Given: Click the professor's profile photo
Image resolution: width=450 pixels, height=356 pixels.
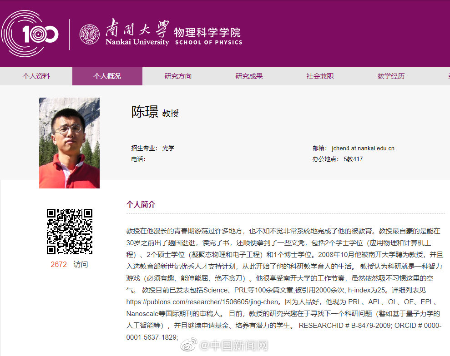Looking at the screenshot, I should [x=70, y=143].
